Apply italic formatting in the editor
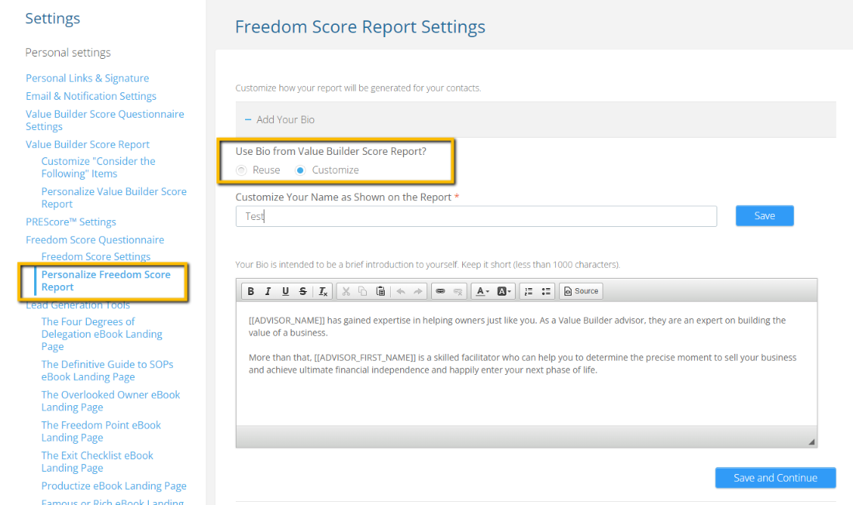Image resolution: width=853 pixels, height=505 pixels. 268,291
